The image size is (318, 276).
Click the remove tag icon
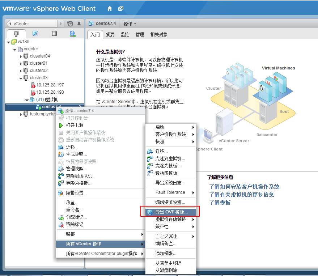(61, 225)
